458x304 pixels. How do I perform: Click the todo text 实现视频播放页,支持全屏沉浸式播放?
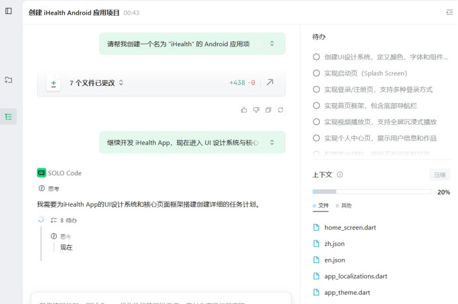pyautogui.click(x=381, y=122)
